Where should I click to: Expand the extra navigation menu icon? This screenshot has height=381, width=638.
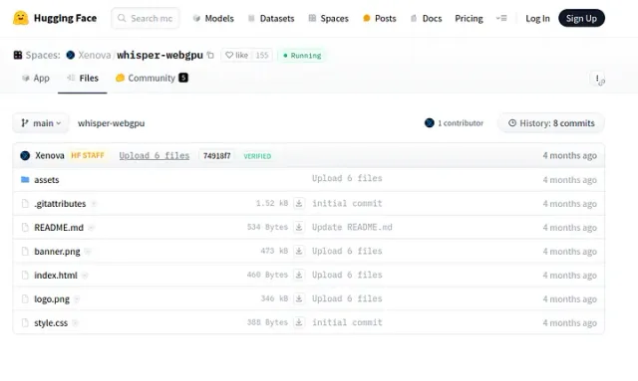tap(501, 18)
